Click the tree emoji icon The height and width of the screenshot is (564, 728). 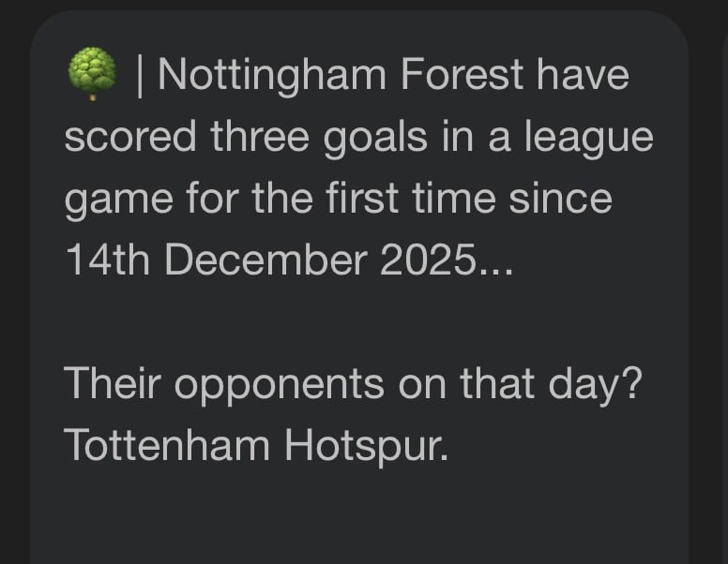92,73
